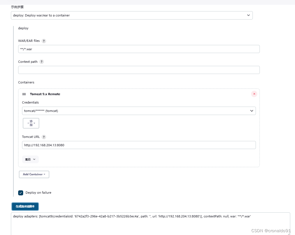Click the 添加 credentials button
The height and width of the screenshot is (235, 295).
31,123
